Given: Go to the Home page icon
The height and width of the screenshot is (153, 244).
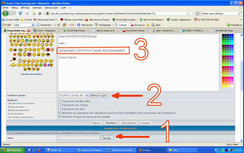Looking at the screenshot, I should [34, 13].
